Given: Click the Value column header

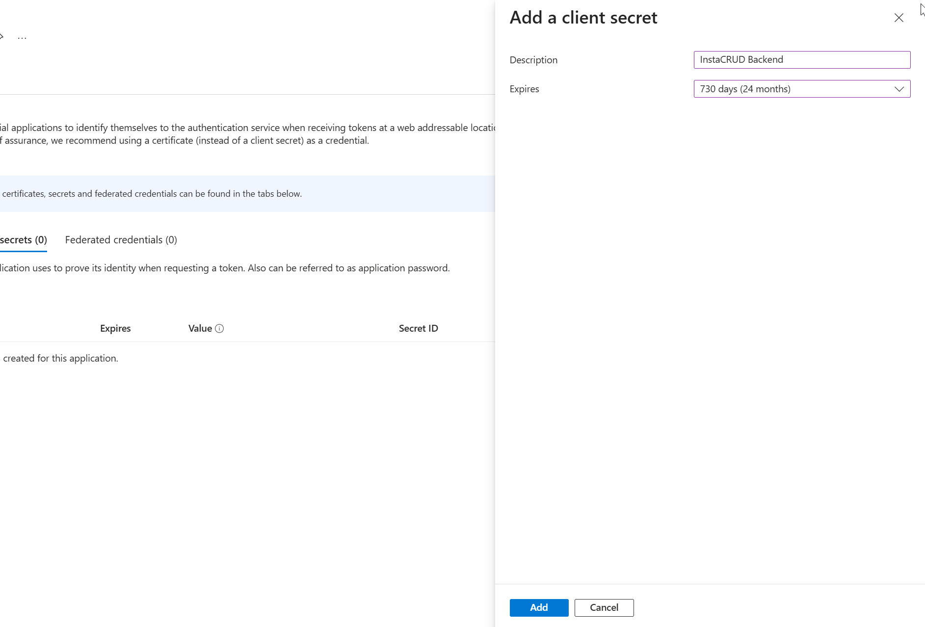Looking at the screenshot, I should point(200,328).
